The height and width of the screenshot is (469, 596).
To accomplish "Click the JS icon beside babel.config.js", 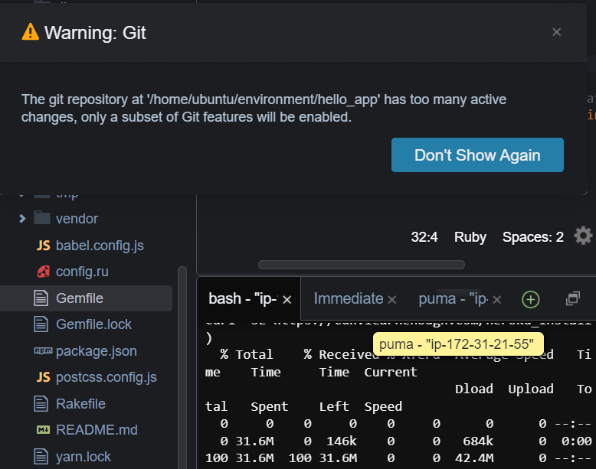I will pos(43,246).
